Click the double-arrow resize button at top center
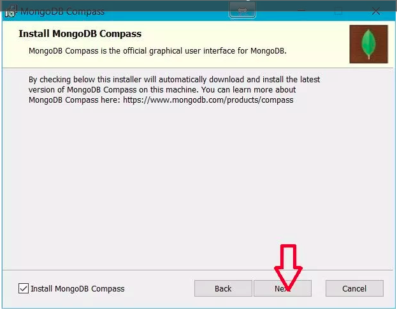Image resolution: width=397 pixels, height=310 pixels. 242,10
